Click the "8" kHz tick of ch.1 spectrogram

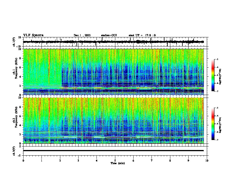(x=21, y=58)
